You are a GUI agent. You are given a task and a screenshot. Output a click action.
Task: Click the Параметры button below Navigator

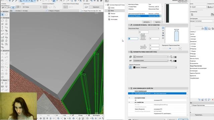(x=199, y=115)
